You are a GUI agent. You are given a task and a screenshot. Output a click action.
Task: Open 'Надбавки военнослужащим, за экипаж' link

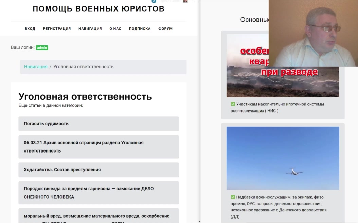(x=279, y=207)
